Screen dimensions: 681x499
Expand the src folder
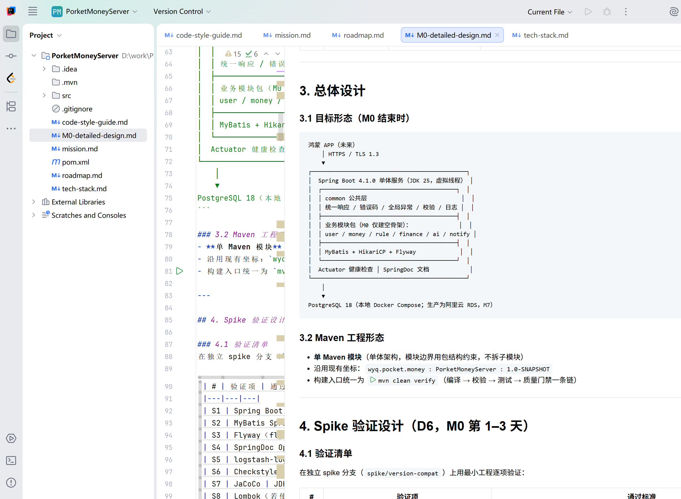click(44, 96)
